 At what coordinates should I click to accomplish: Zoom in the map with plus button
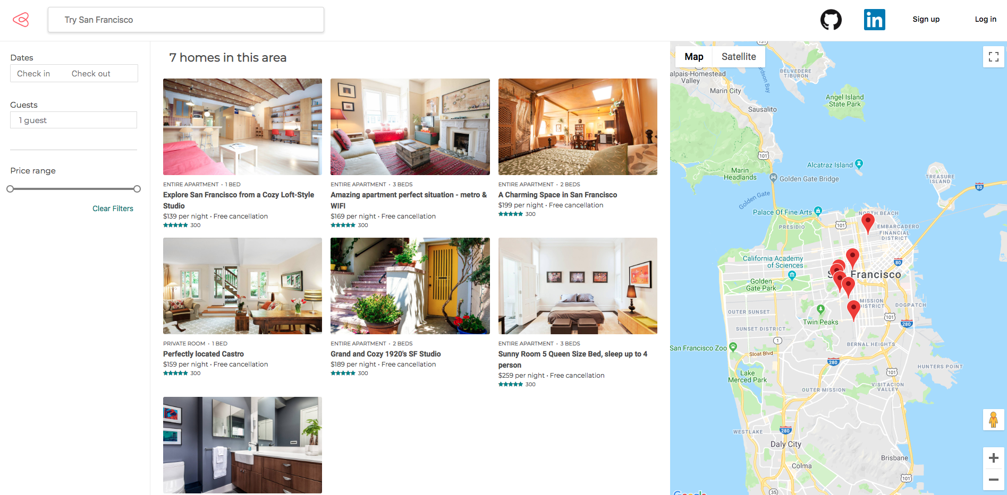click(x=993, y=458)
